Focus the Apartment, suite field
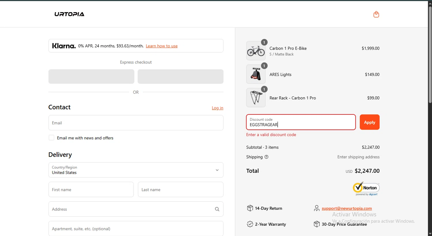This screenshot has height=236, width=432. tap(136, 229)
